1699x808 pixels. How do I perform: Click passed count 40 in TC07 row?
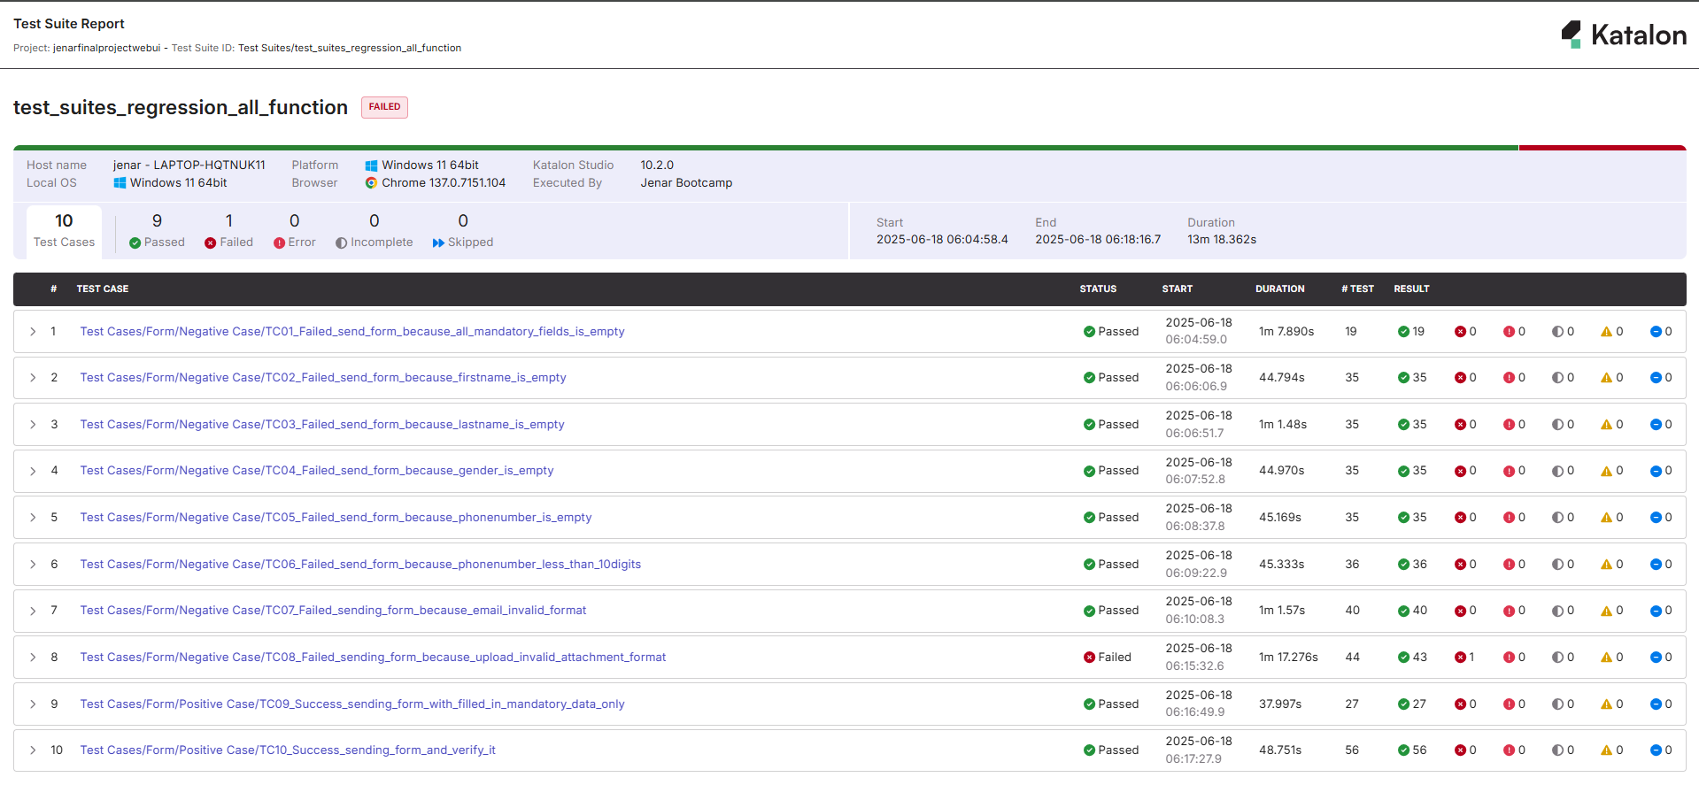click(x=1412, y=611)
